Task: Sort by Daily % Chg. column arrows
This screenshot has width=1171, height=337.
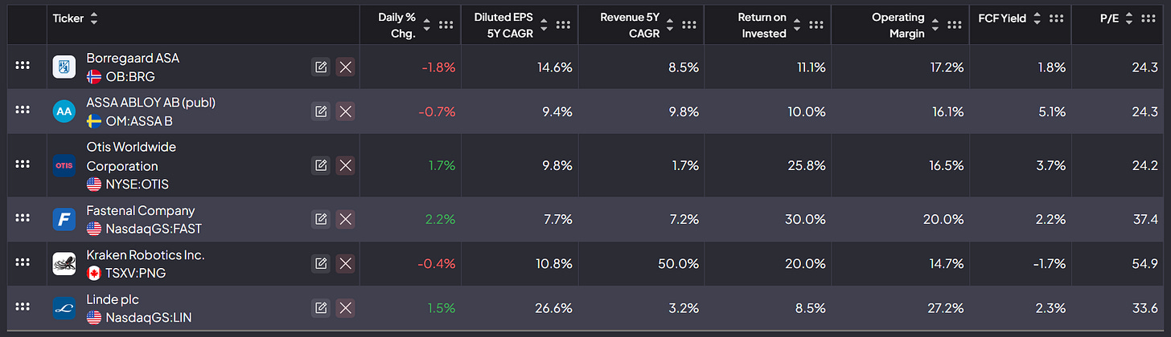Action: coord(427,25)
